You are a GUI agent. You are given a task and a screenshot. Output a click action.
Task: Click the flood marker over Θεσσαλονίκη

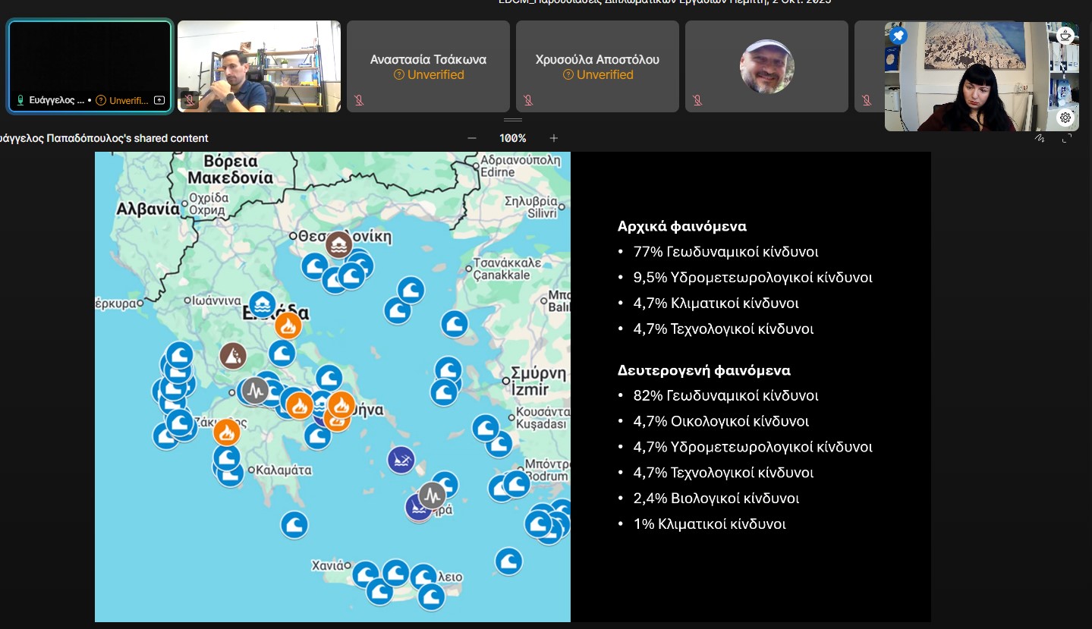pyautogui.click(x=338, y=244)
